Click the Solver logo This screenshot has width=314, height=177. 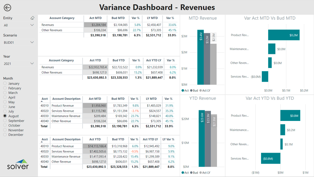tap(18, 166)
